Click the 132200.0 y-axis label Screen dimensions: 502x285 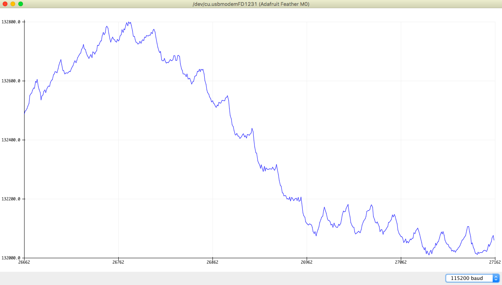pyautogui.click(x=11, y=199)
